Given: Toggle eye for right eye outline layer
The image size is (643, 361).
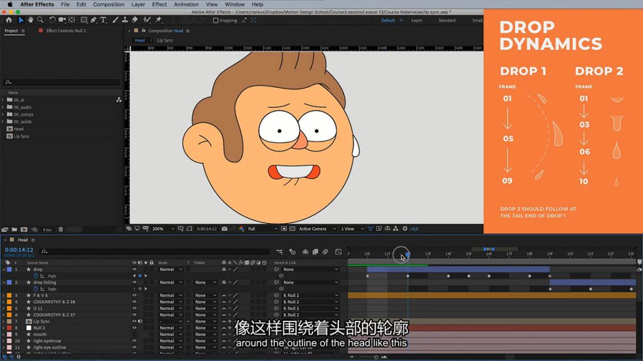Looking at the screenshot, I should [134, 347].
